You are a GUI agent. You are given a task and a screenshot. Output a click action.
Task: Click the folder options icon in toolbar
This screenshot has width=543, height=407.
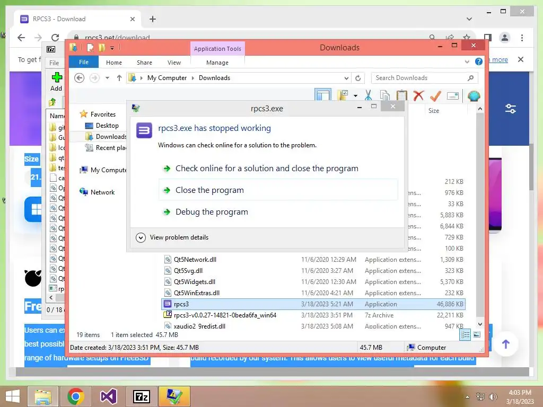click(x=343, y=95)
